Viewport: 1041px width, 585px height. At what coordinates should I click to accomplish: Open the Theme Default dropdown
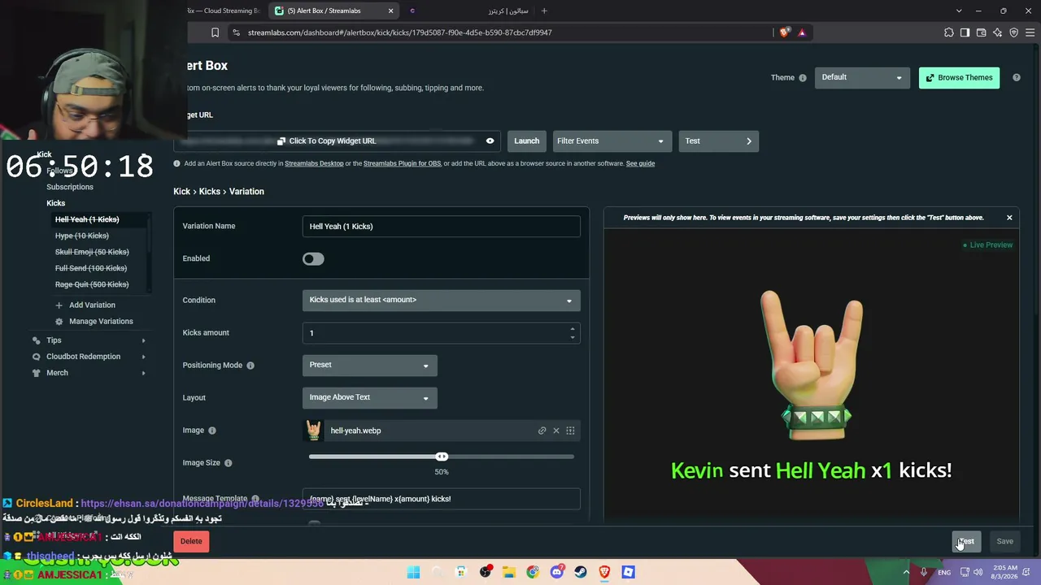point(862,77)
